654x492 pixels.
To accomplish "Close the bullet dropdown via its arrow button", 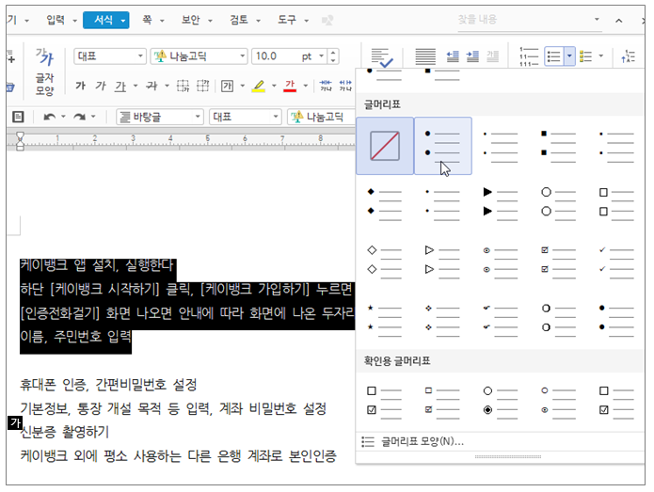I will pos(569,56).
